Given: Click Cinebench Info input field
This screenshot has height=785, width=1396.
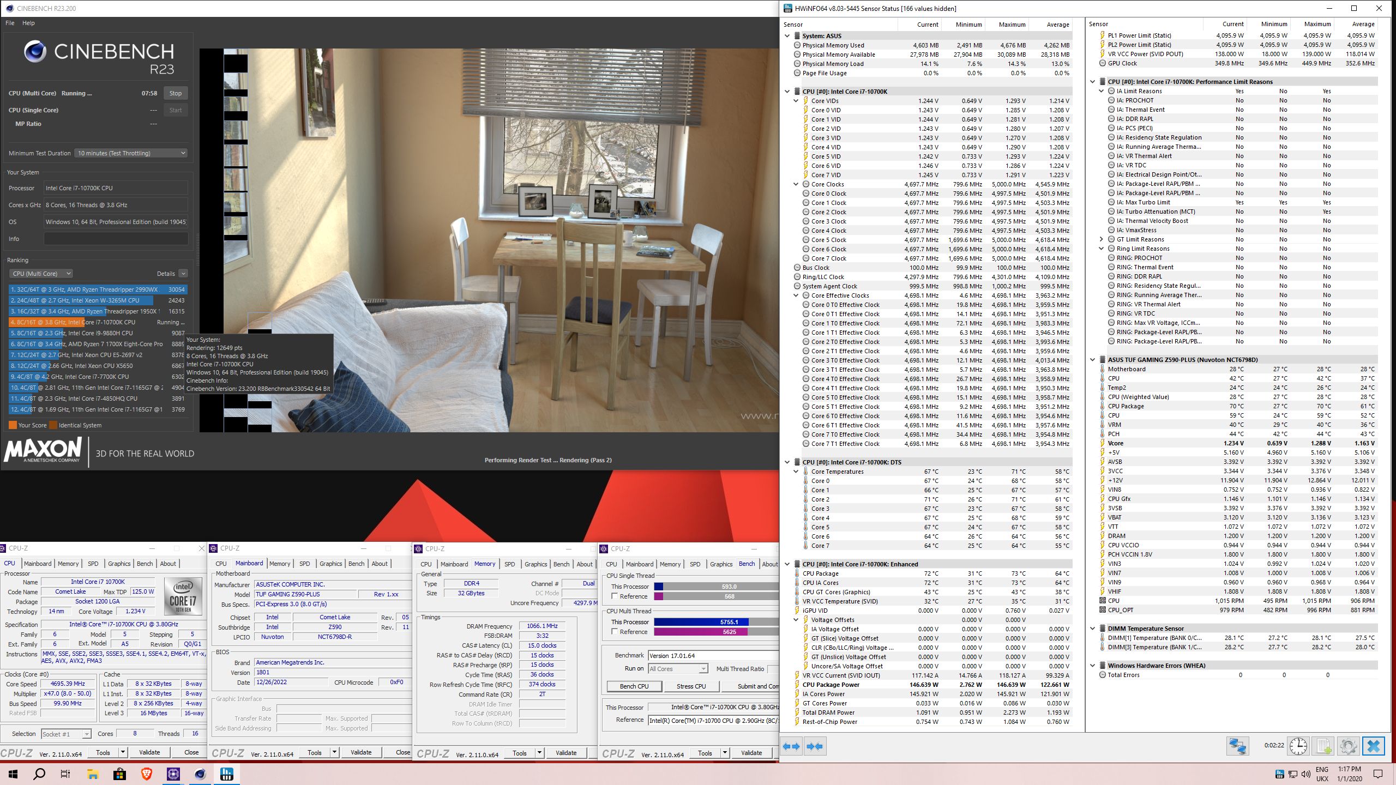Looking at the screenshot, I should coord(116,239).
